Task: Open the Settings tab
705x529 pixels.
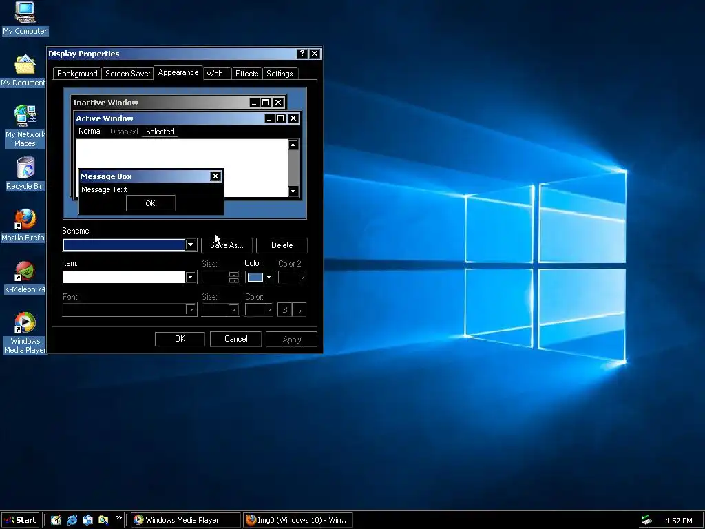Action: [280, 73]
